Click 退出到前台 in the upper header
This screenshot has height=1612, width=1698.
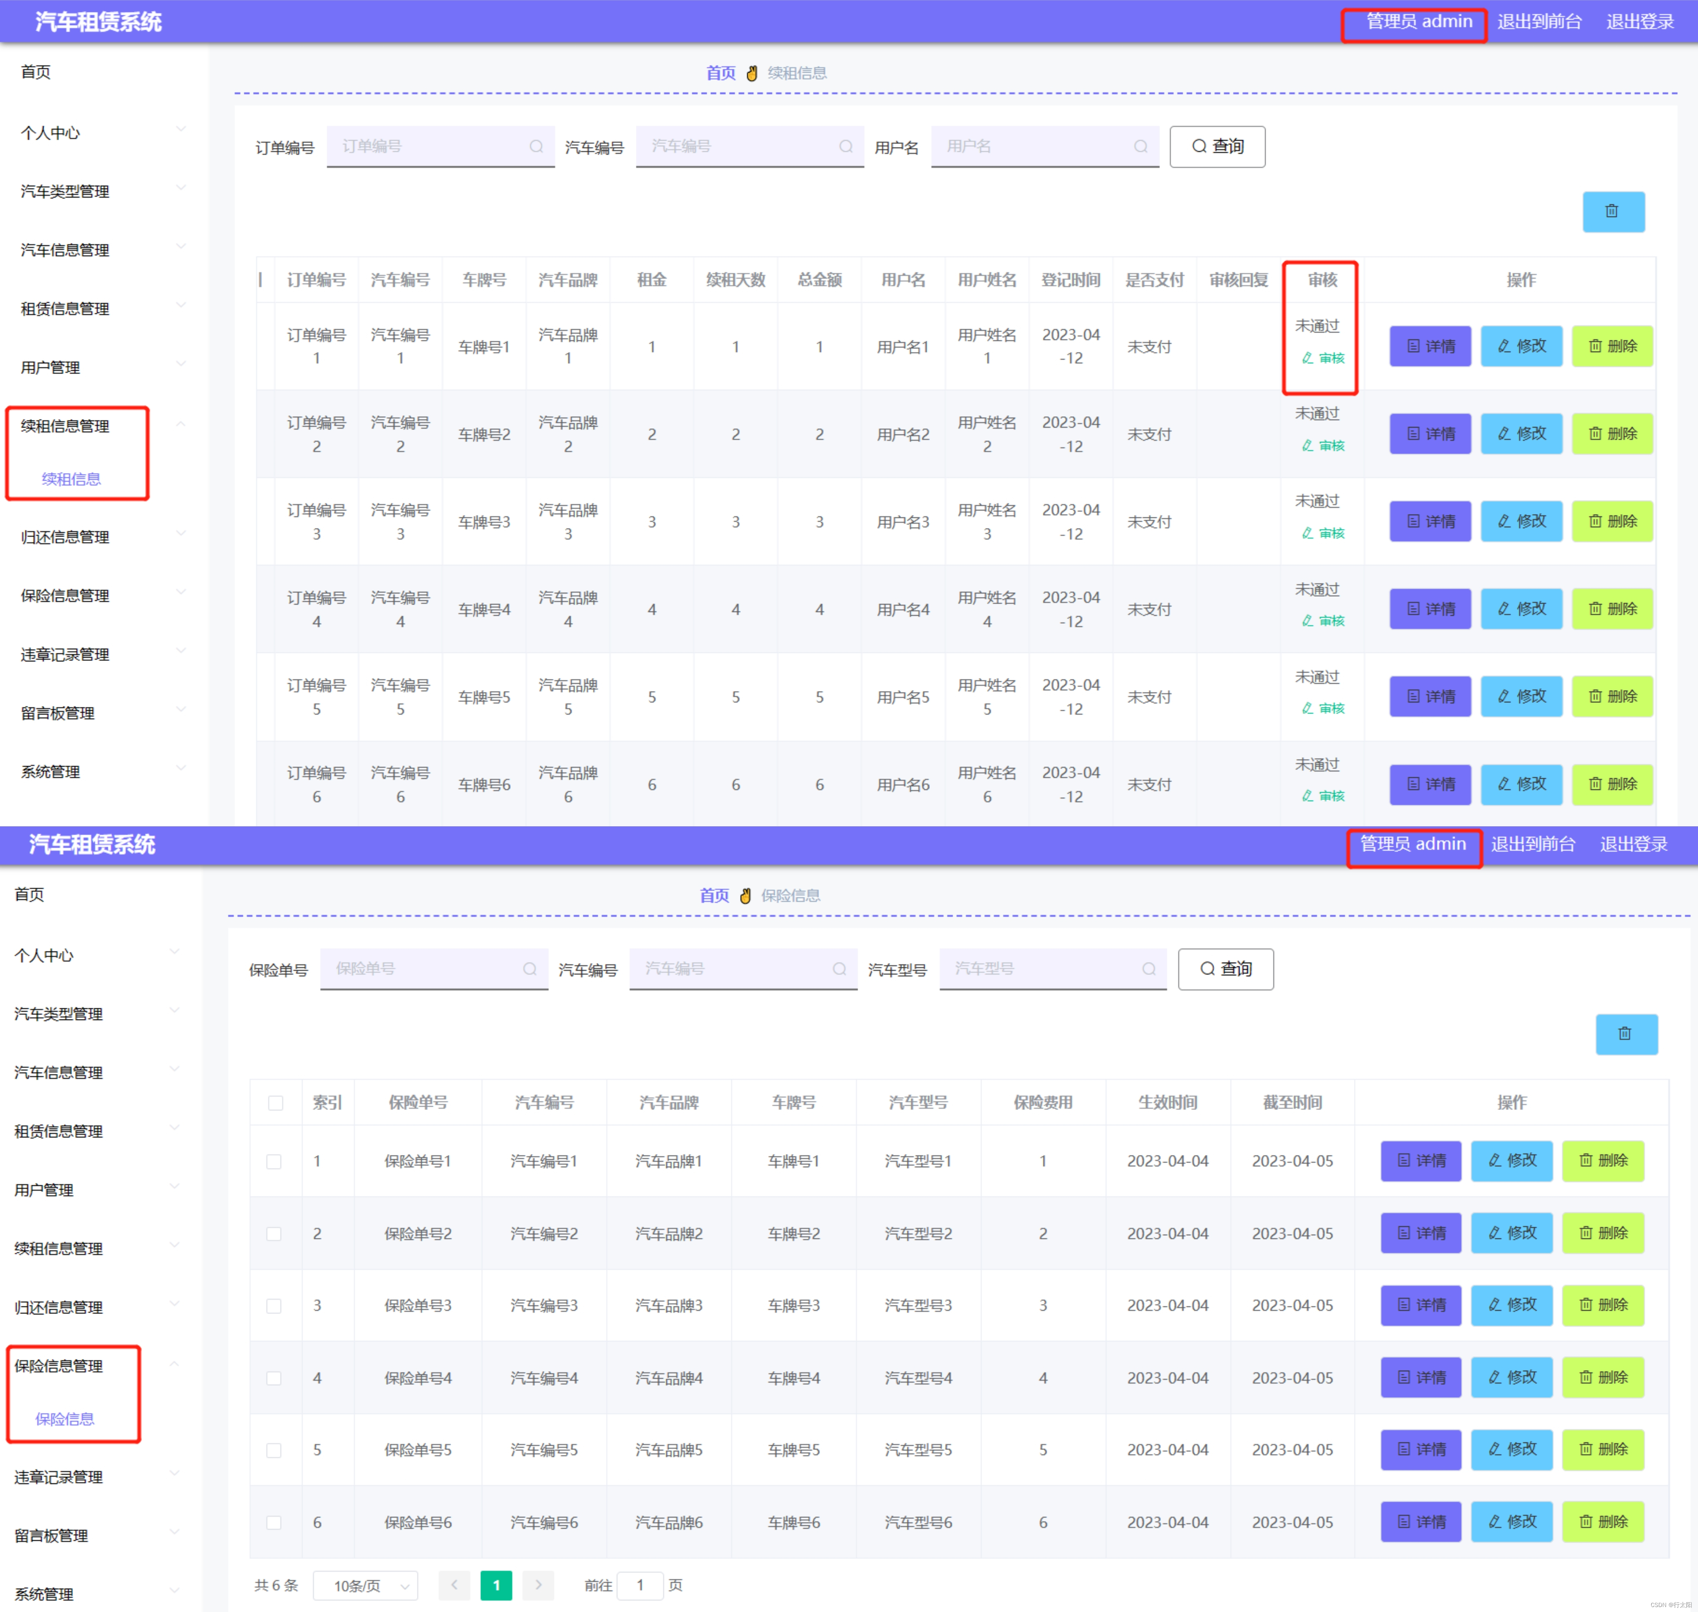click(1539, 22)
